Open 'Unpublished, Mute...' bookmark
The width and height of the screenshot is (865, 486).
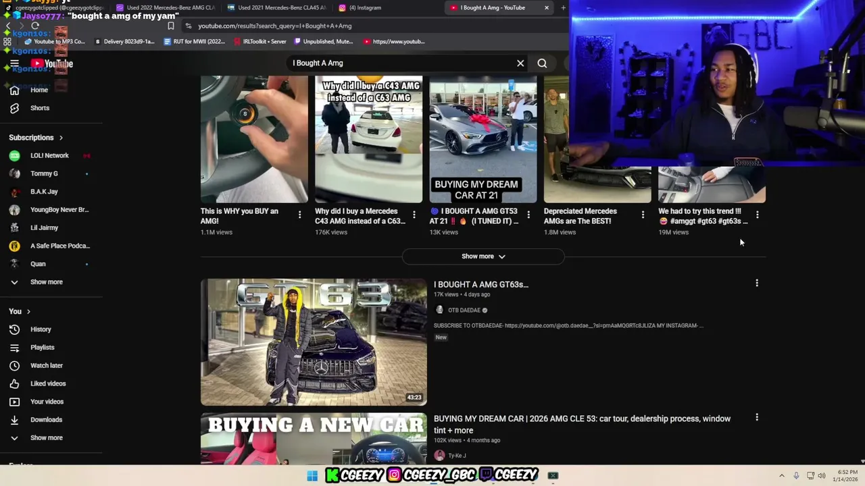(x=323, y=41)
